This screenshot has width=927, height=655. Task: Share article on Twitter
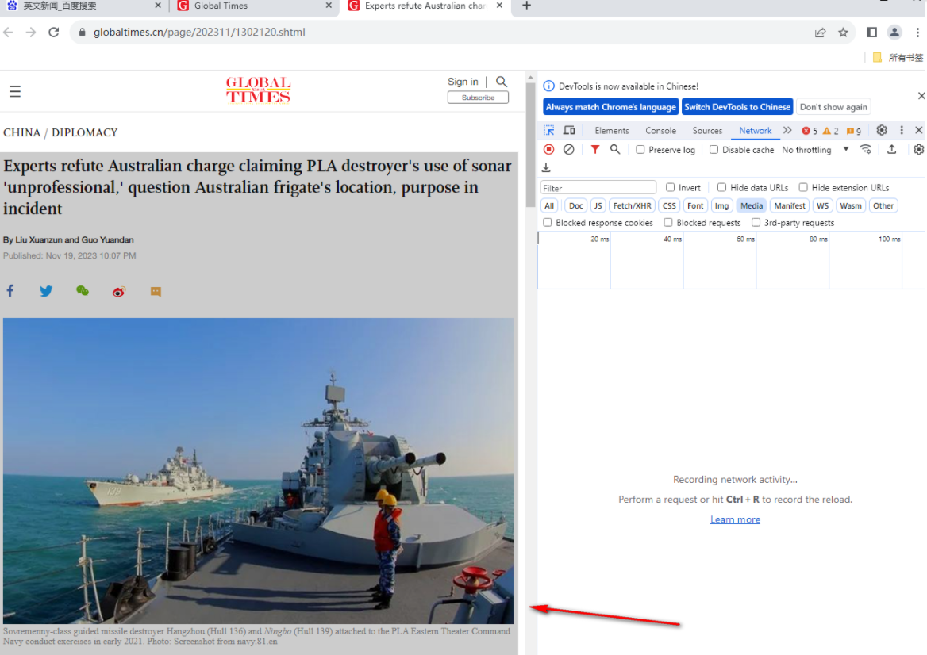[x=46, y=290]
